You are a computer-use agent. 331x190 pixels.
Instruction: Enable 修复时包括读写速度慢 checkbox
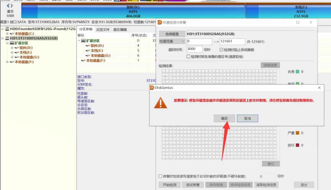pyautogui.click(x=160, y=176)
